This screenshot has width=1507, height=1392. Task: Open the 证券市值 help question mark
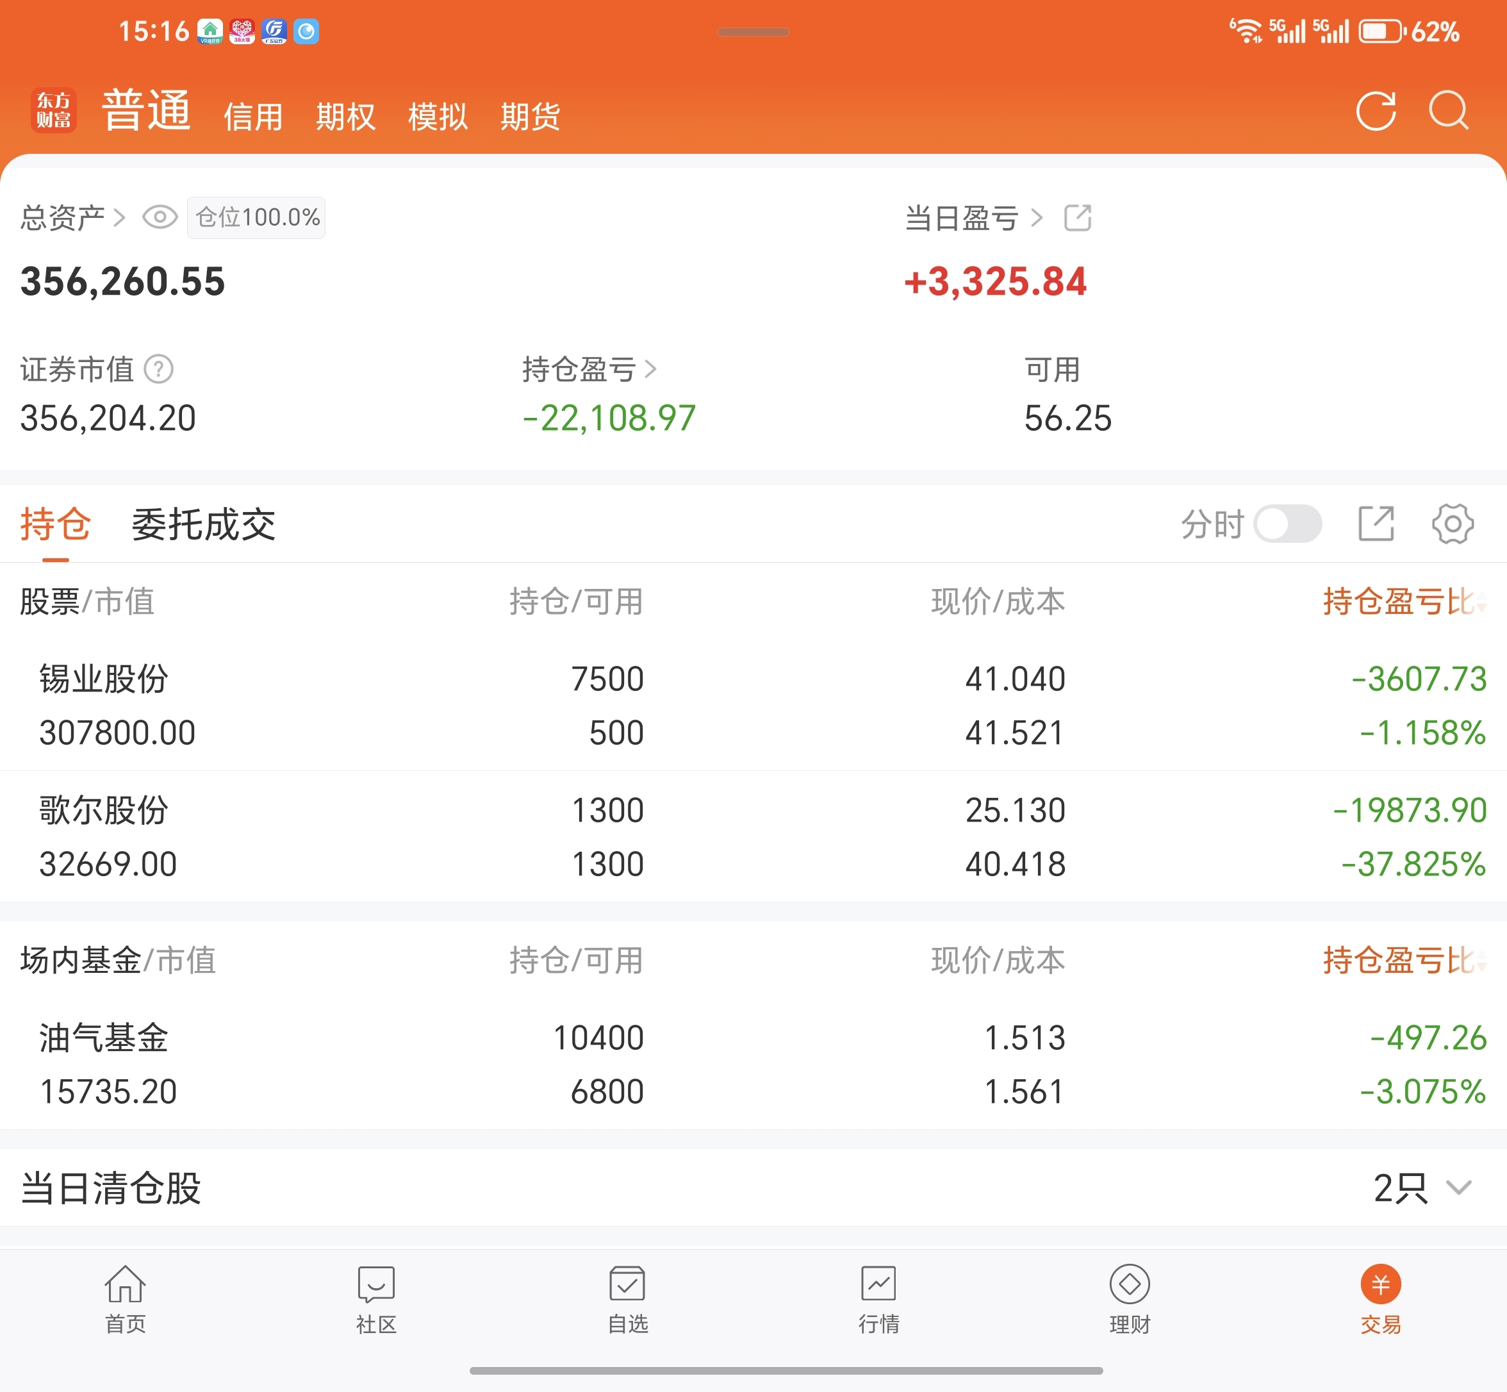click(x=159, y=369)
